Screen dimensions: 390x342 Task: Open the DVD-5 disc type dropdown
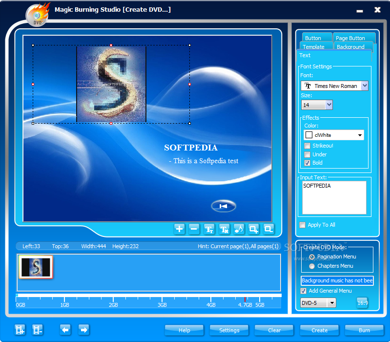[332, 303]
